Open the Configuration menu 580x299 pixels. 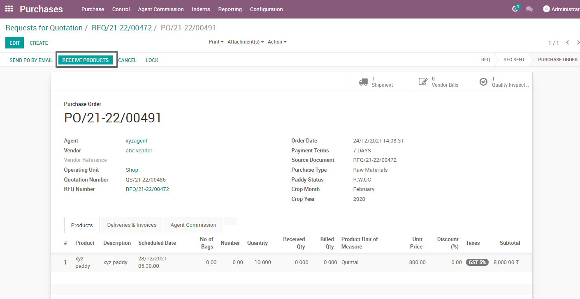266,9
